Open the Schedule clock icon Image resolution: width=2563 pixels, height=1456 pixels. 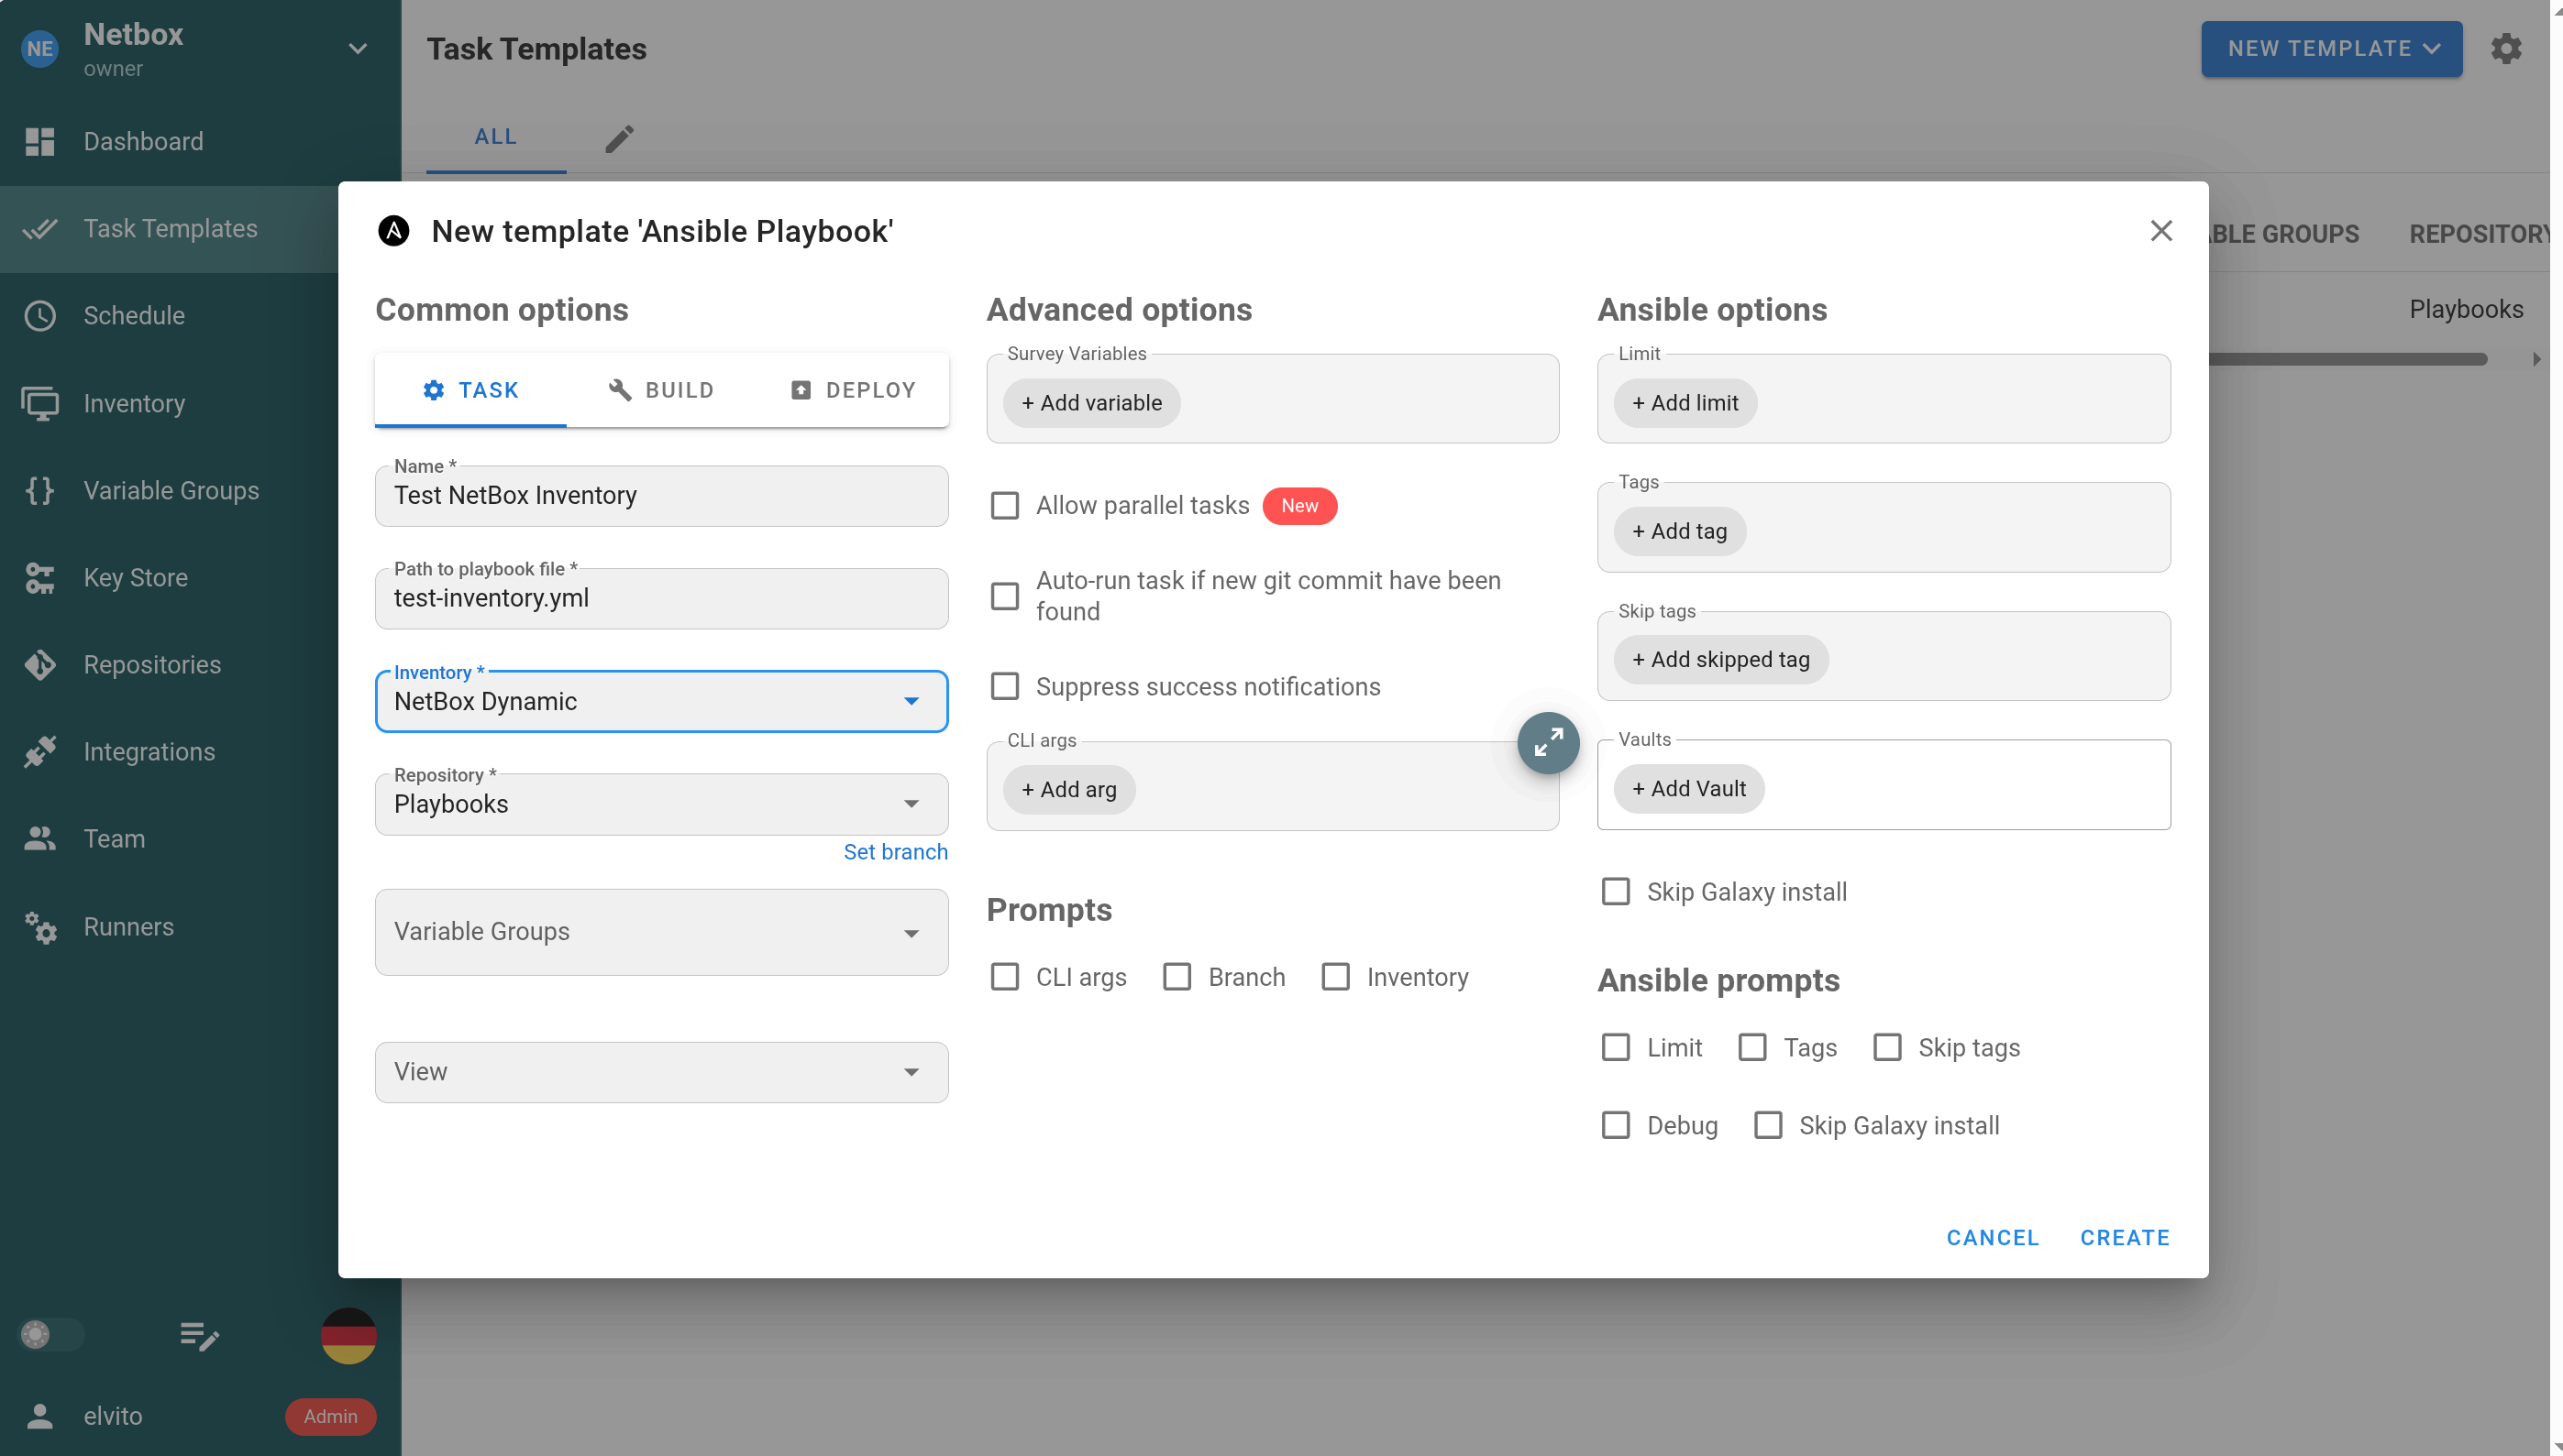(40, 316)
